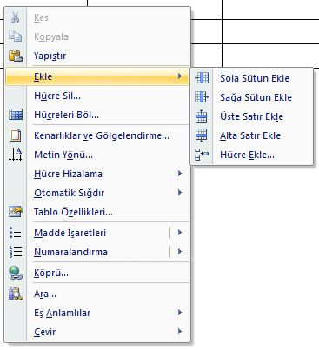Image resolution: width=319 pixels, height=350 pixels.
Task: Click the insert column right icon
Action: click(202, 97)
